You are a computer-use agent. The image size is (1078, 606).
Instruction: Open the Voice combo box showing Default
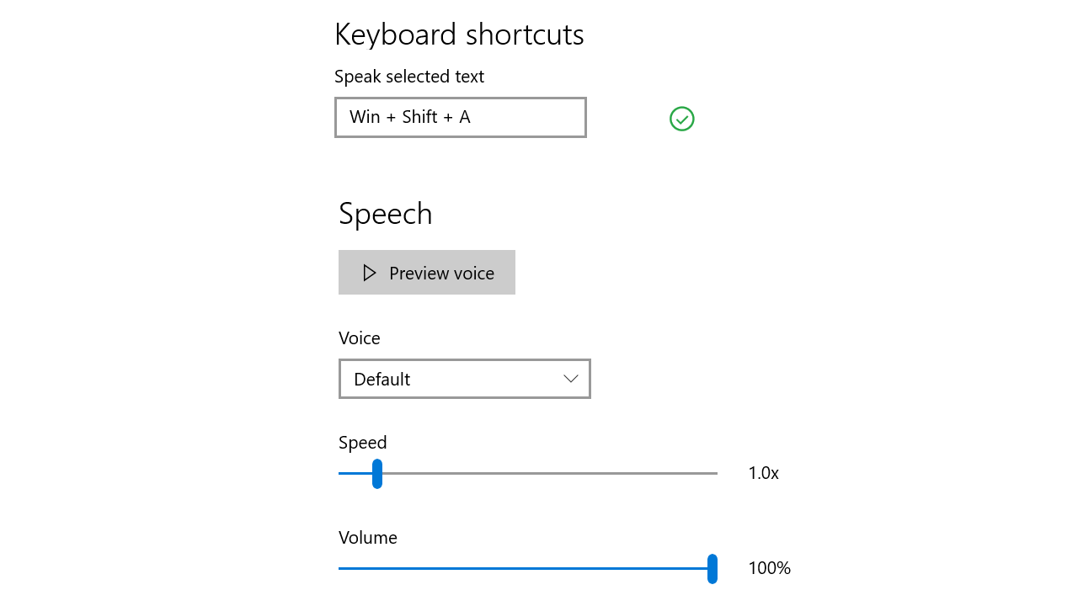pyautogui.click(x=465, y=379)
